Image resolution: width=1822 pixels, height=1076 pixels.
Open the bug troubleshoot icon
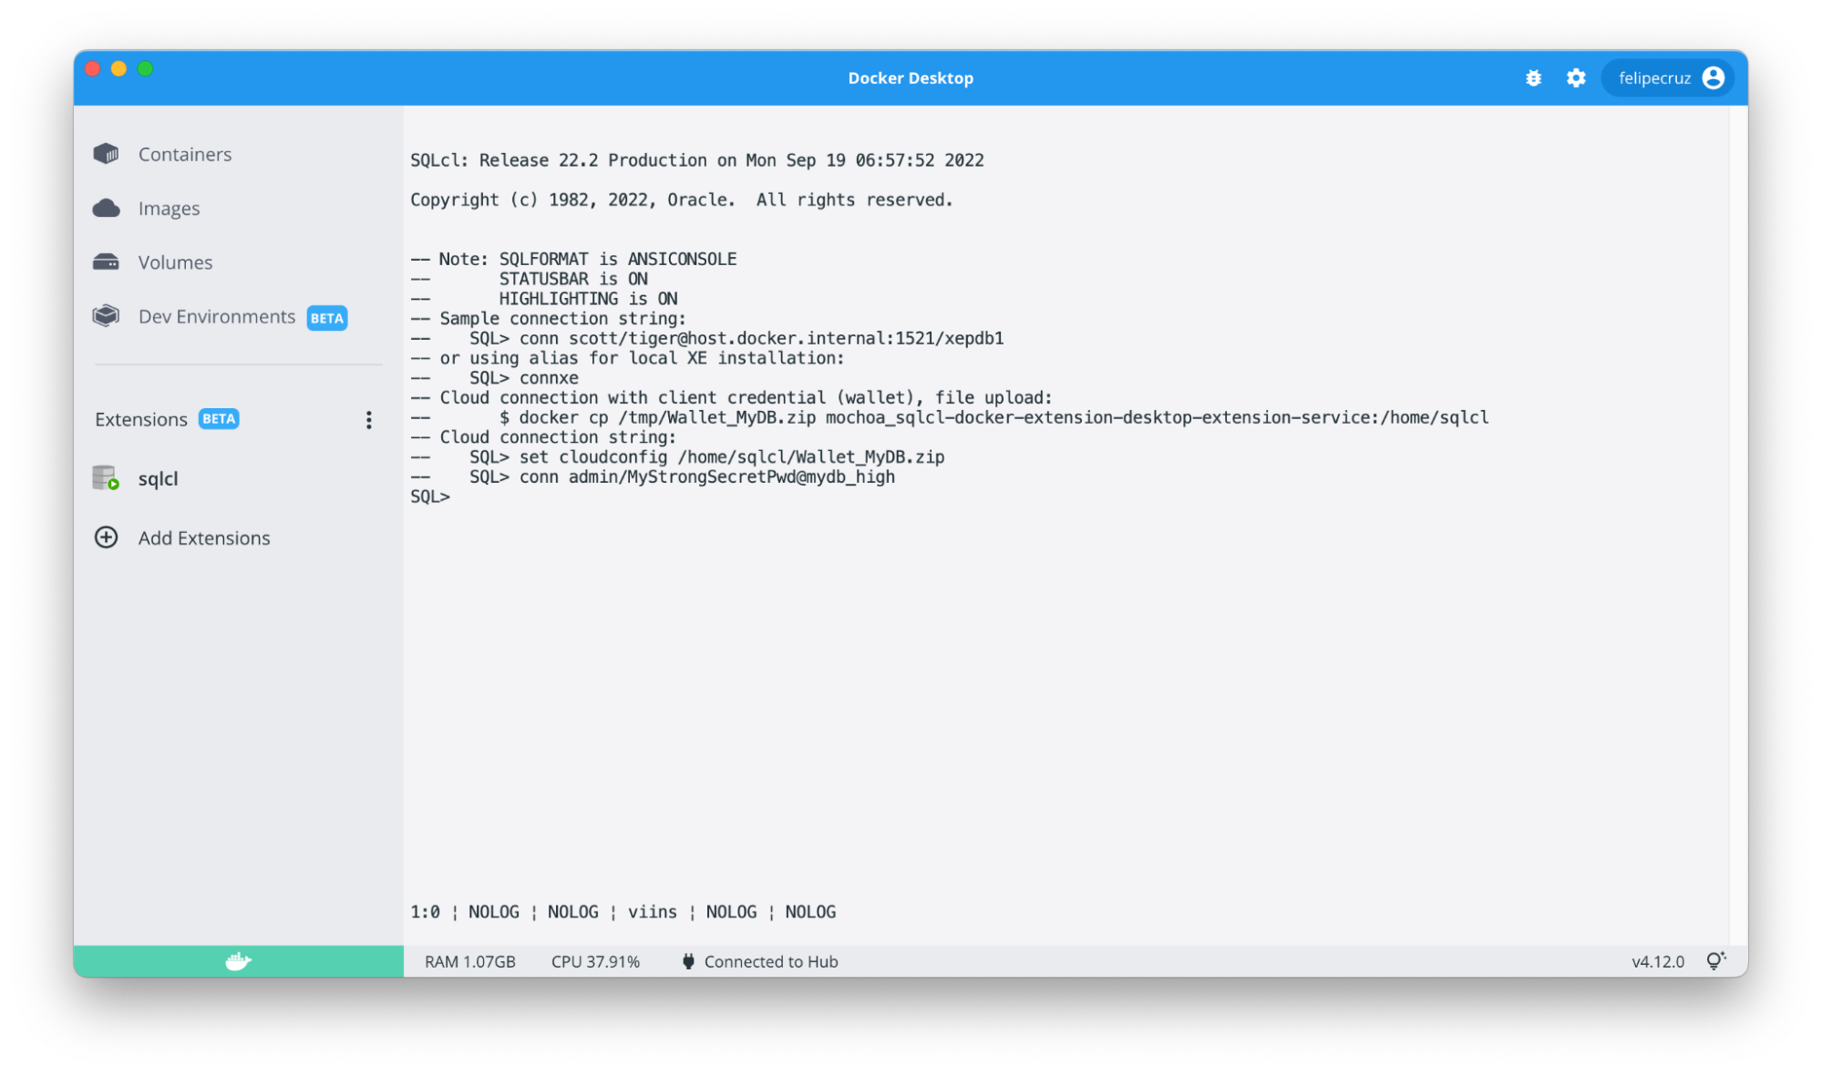coord(1533,78)
